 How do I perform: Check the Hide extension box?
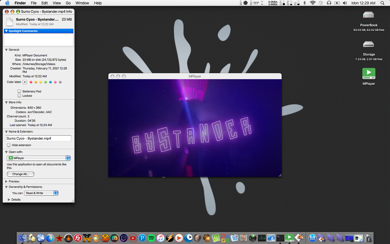[9, 145]
